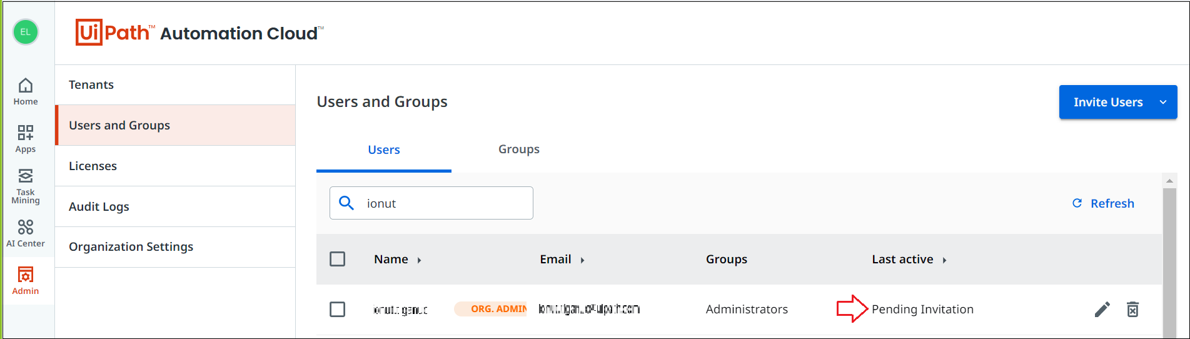Expand the Invite Users dropdown arrow
The height and width of the screenshot is (339, 1190).
[1163, 102]
